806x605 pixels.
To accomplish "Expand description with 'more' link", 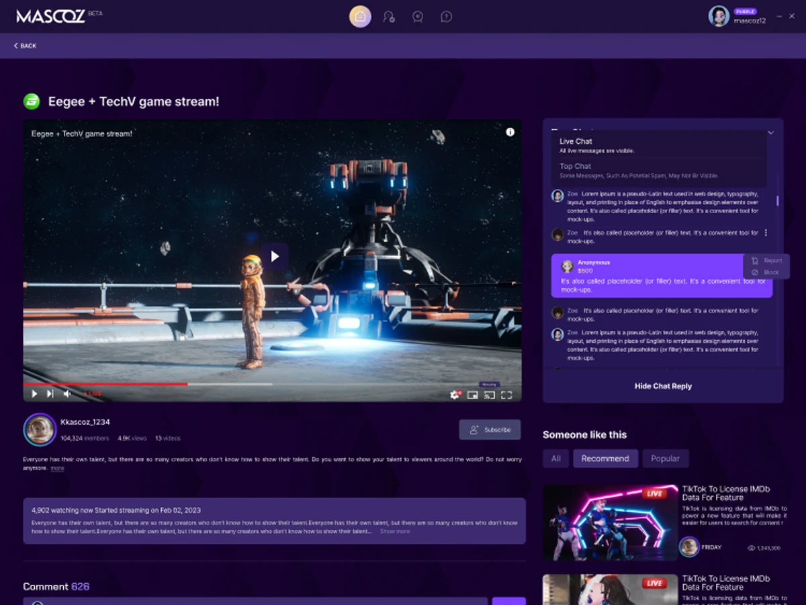I will (x=57, y=468).
